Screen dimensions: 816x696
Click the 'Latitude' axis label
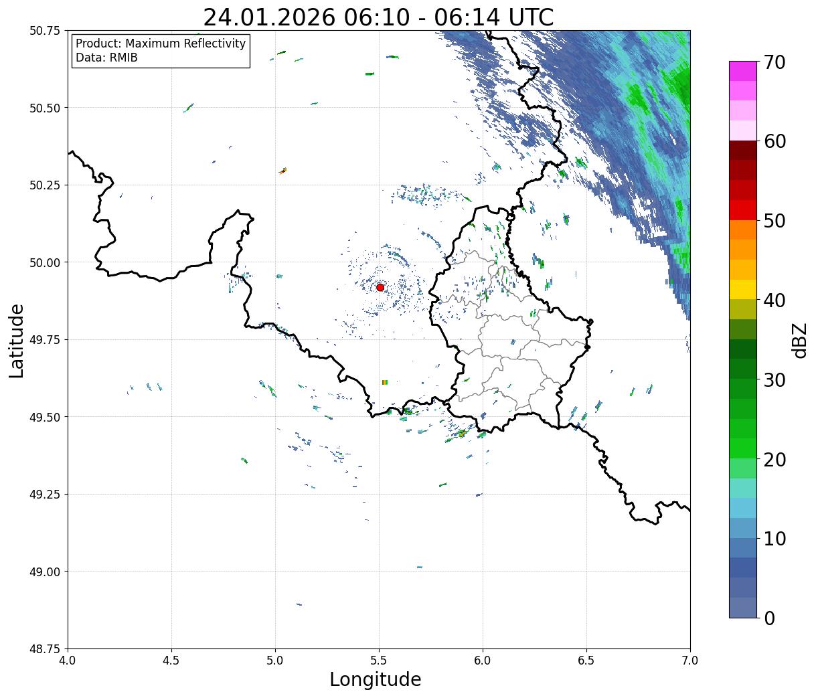tap(17, 340)
